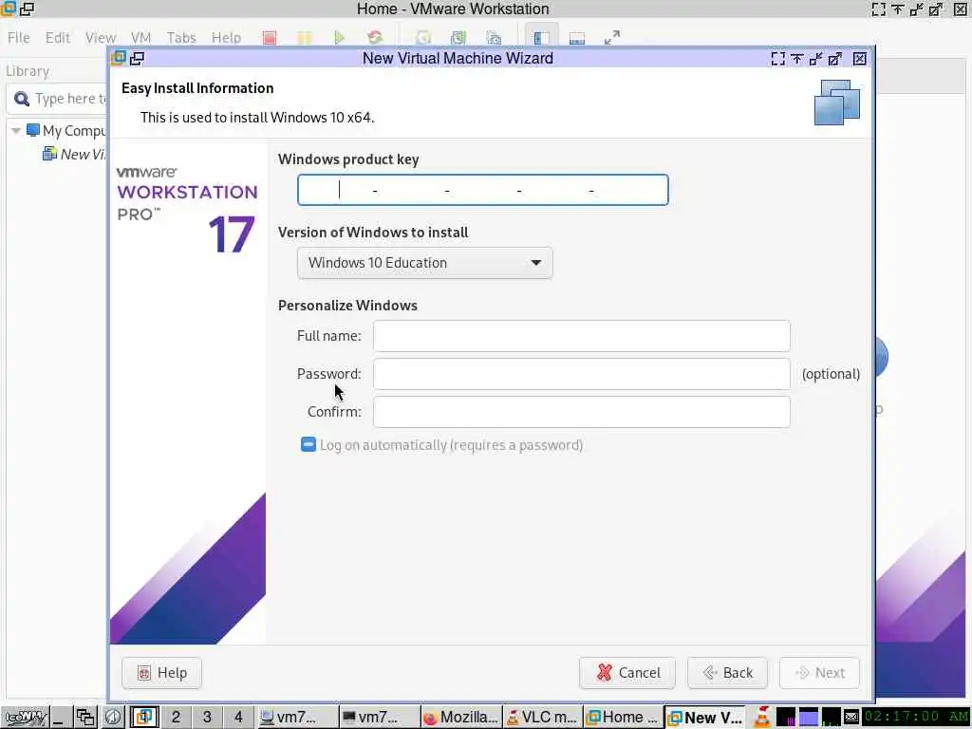972x729 pixels.
Task: Open the File menu in VMware Workstation
Action: (19, 38)
